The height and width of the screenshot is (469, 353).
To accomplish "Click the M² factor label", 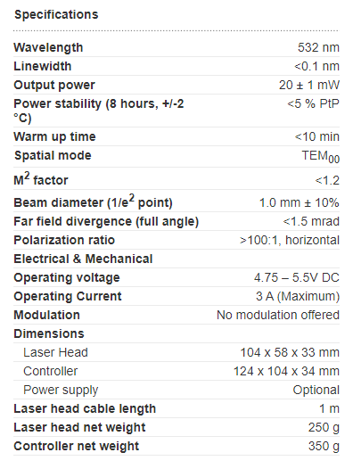I will coord(41,178).
